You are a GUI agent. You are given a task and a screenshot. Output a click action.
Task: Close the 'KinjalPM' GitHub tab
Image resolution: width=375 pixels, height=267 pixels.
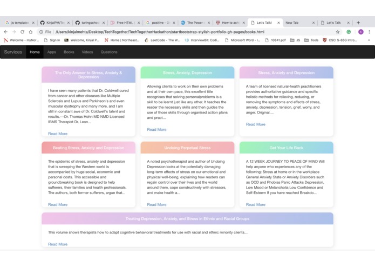tap(69, 23)
